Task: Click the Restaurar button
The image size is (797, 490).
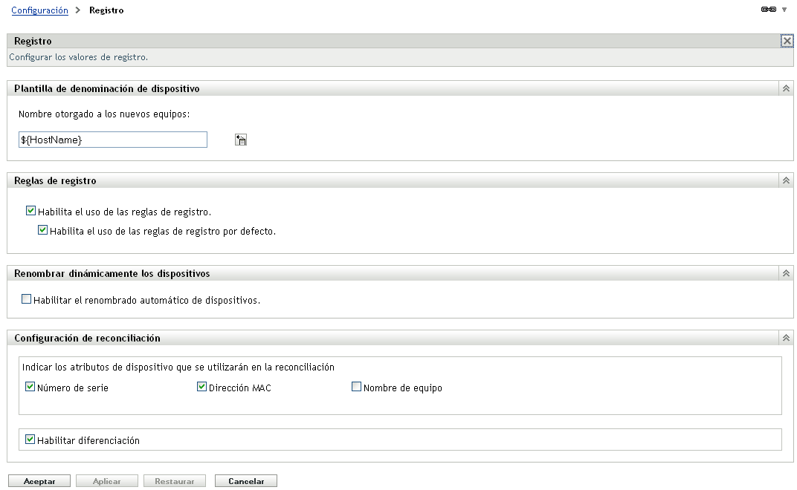Action: (174, 481)
